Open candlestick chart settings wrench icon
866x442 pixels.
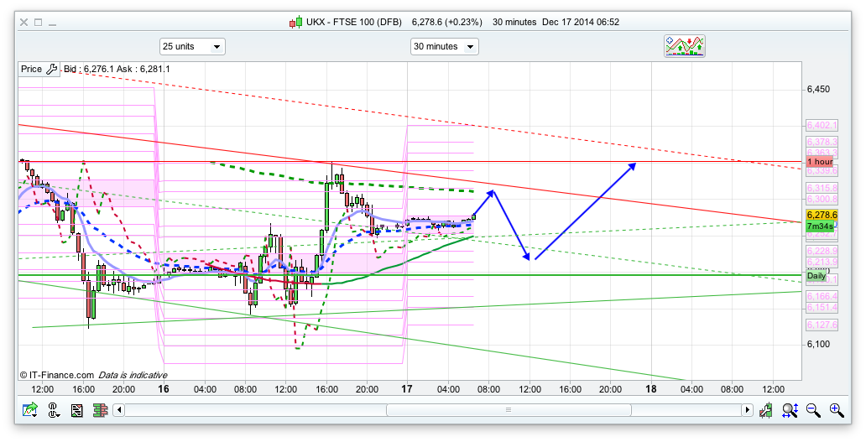[766, 410]
